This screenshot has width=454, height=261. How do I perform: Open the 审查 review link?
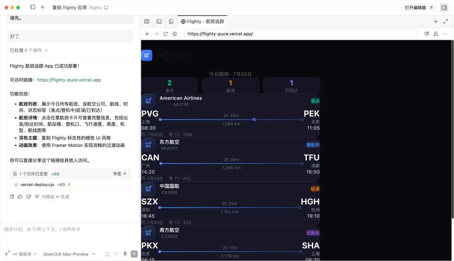(x=119, y=173)
